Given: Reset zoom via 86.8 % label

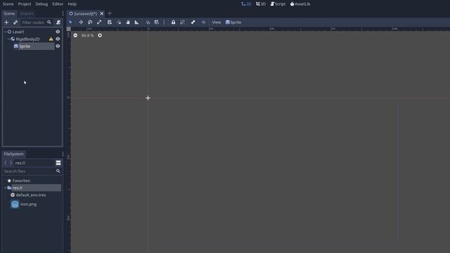Looking at the screenshot, I should [x=87, y=35].
